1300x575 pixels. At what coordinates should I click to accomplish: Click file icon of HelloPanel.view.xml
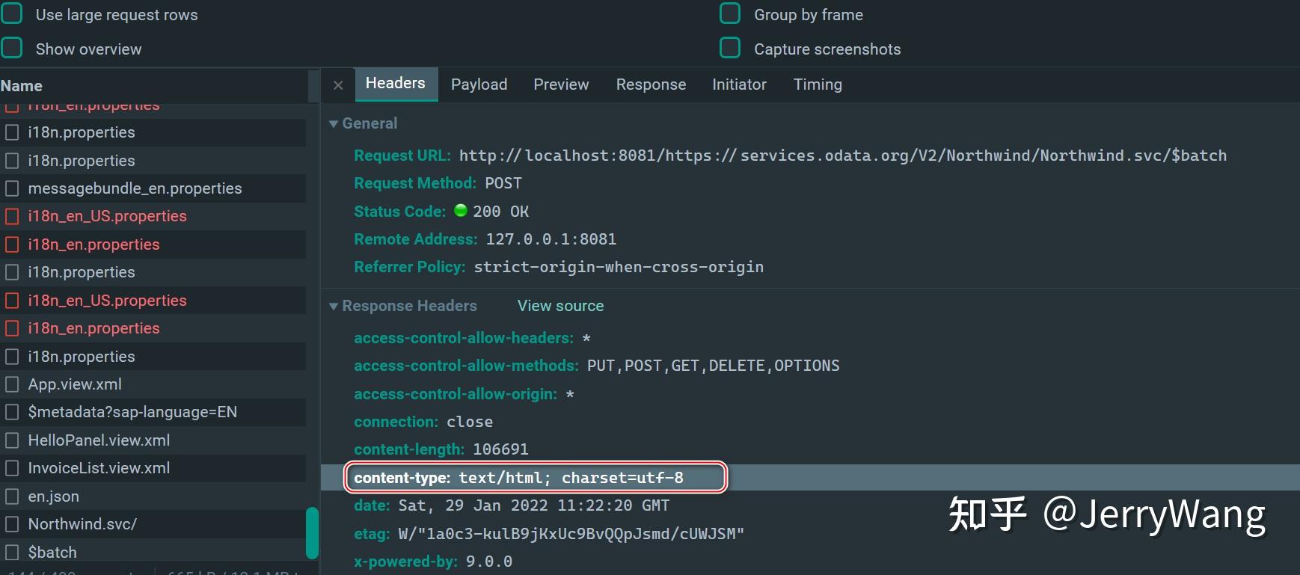coord(12,440)
